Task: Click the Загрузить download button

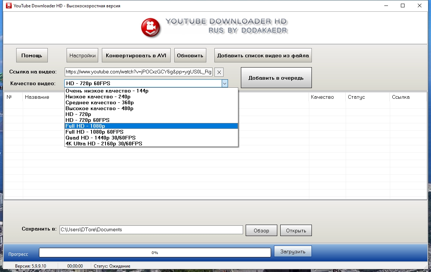Action: pos(293,251)
